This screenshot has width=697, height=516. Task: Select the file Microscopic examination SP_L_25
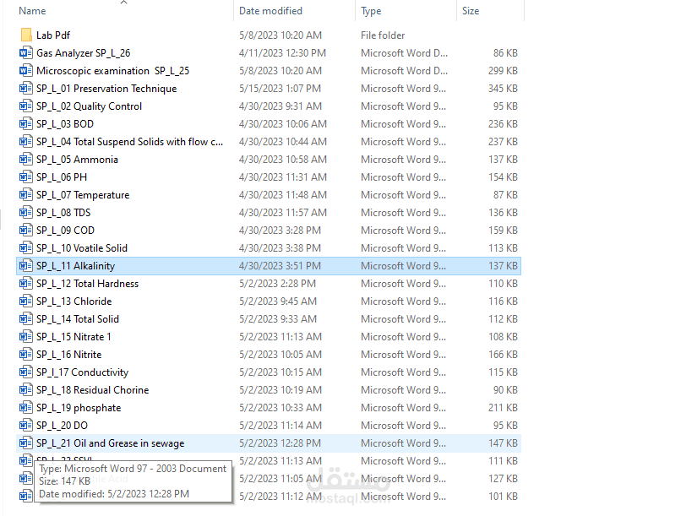pyautogui.click(x=113, y=71)
